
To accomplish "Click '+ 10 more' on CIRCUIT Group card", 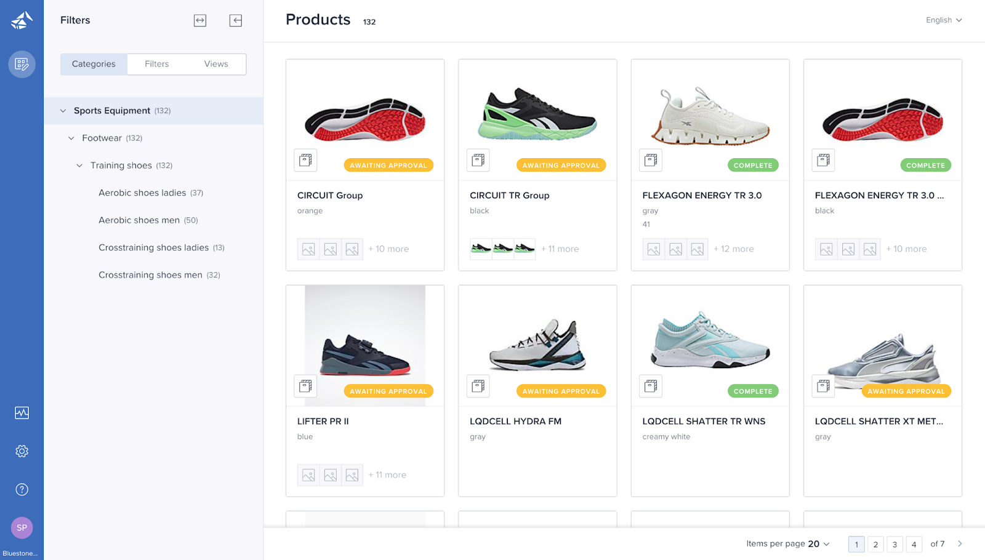I will (x=388, y=249).
